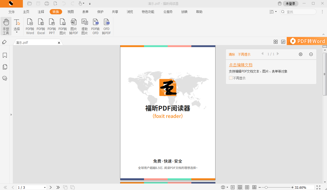
Task: Open the comments panel in sidebar
Action: click(x=5, y=78)
